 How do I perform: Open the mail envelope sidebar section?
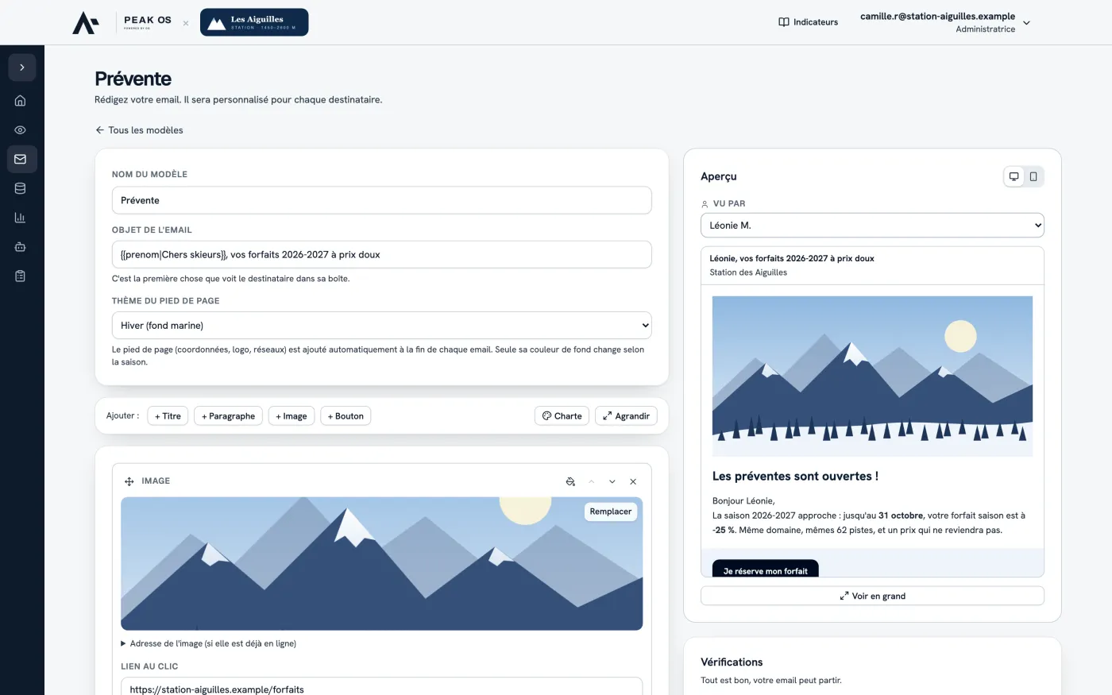click(21, 160)
